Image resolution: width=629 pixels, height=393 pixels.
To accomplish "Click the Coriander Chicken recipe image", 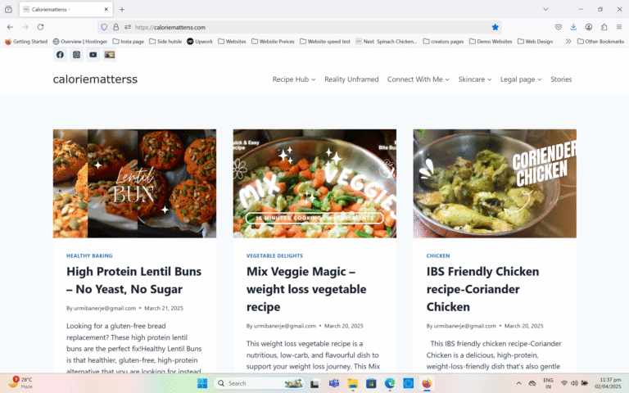I will 495,183.
